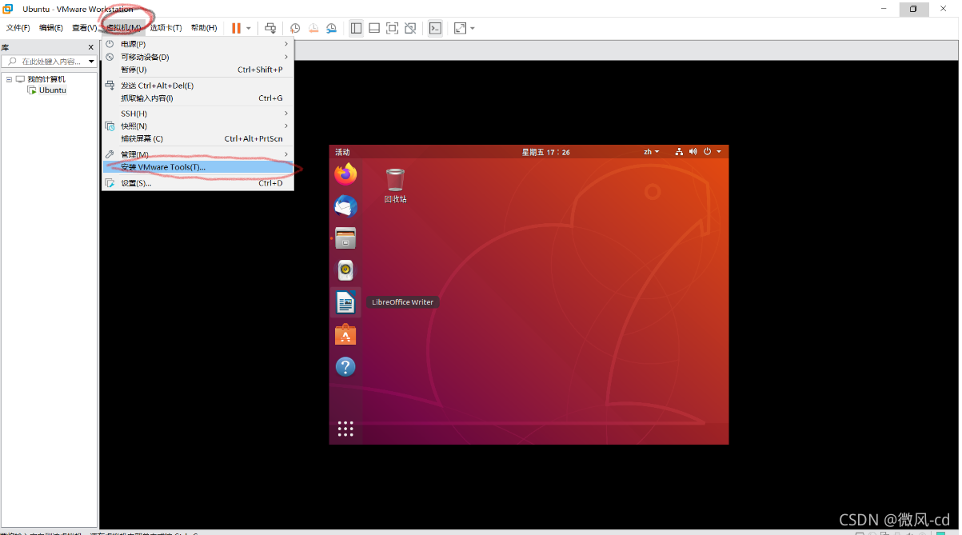Click the Unity mode toolbar icon

(410, 28)
